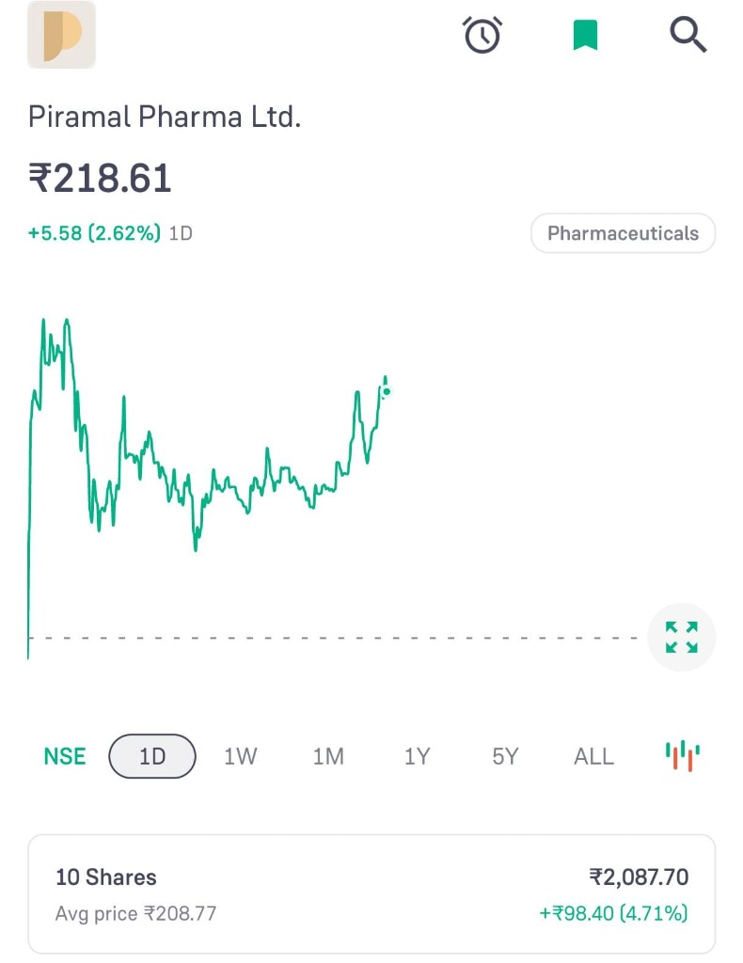The image size is (743, 963).
Task: Open search with the magnifier icon
Action: pos(688,36)
